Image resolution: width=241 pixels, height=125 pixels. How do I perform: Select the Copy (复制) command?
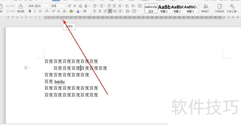click(11, 11)
